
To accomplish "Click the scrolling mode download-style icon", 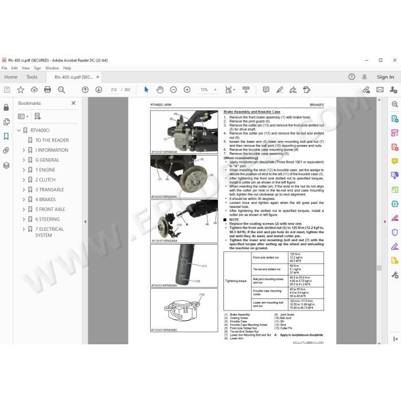I will coord(246,90).
